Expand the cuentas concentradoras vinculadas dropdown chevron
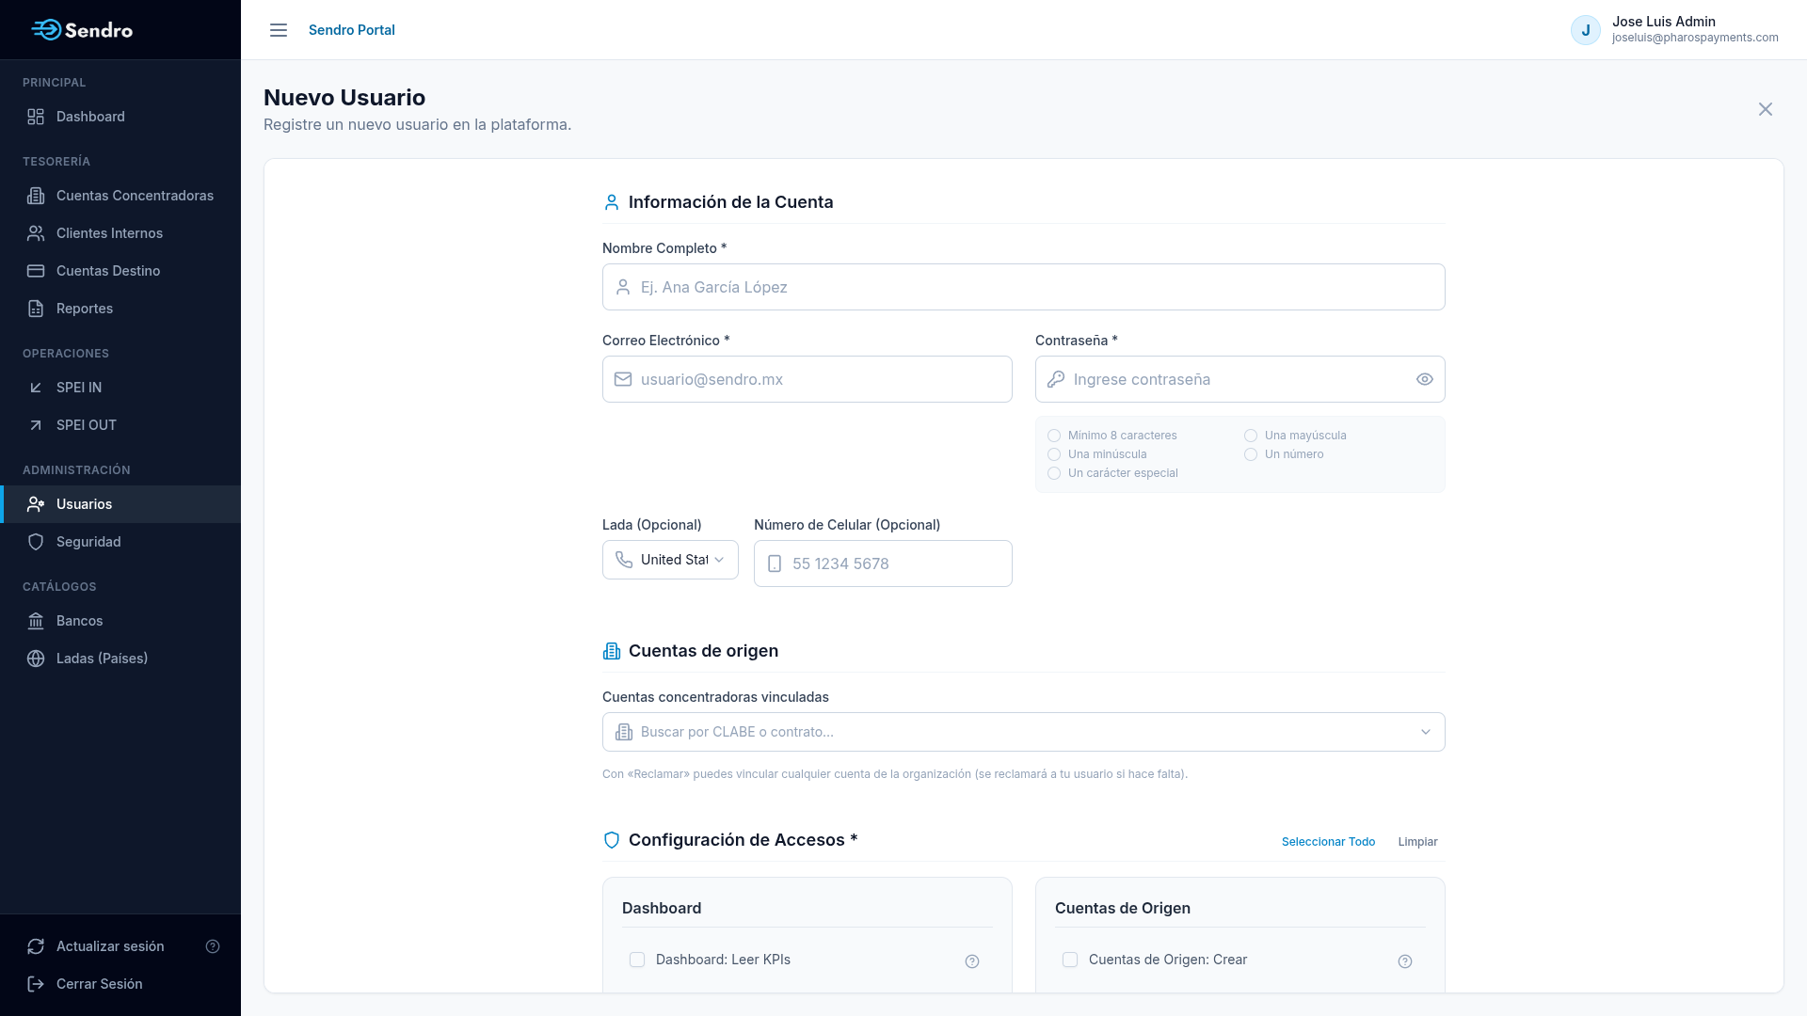Image resolution: width=1807 pixels, height=1016 pixels. click(1426, 732)
